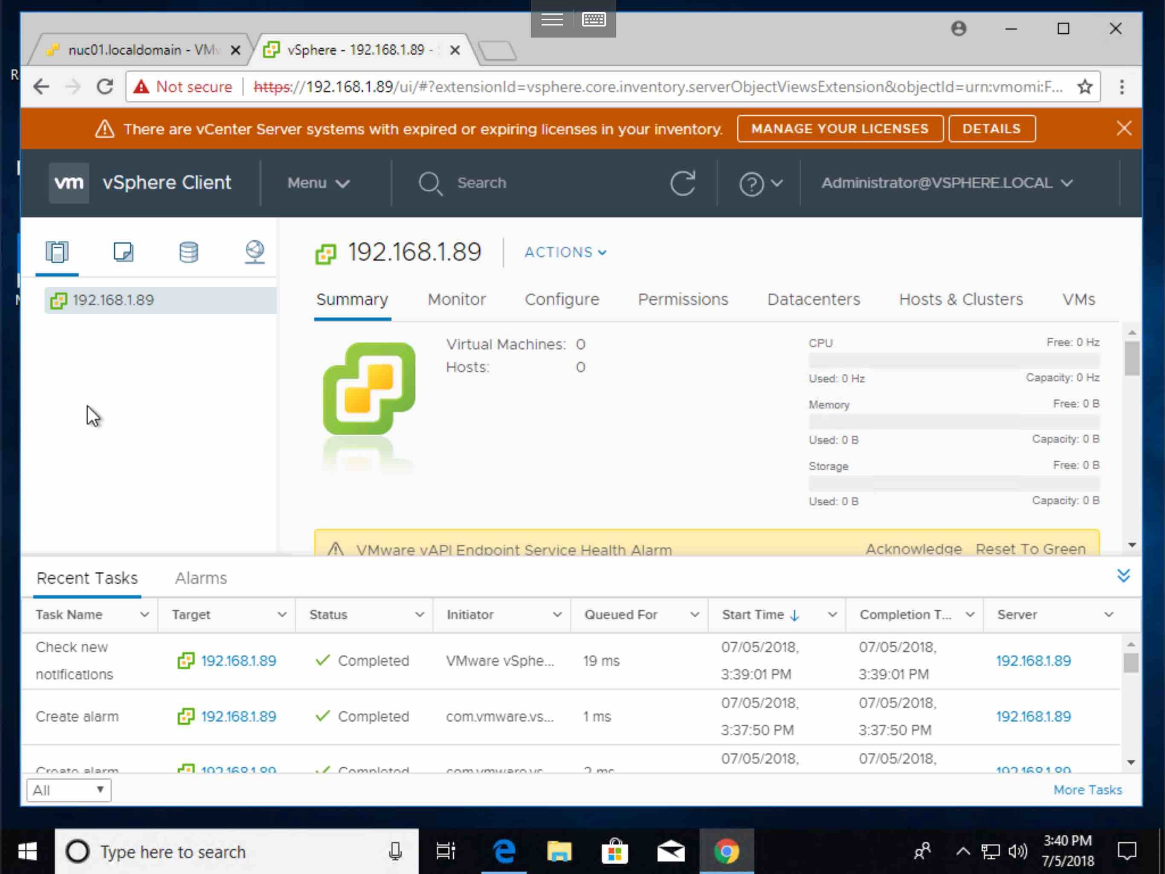
Task: Click the Recent Tasks scroll down arrow
Action: click(x=1131, y=762)
